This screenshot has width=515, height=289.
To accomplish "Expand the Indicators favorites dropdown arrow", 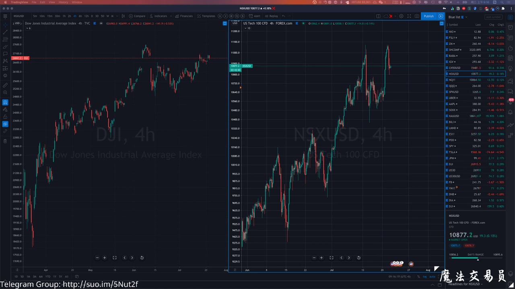I will [x=171, y=16].
